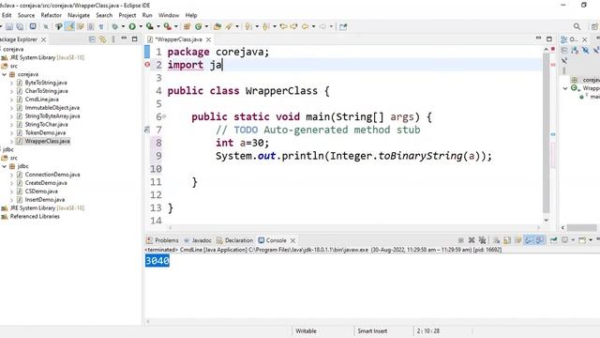Click the Pin Console icon
The height and width of the screenshot is (338, 600).
(x=553, y=240)
